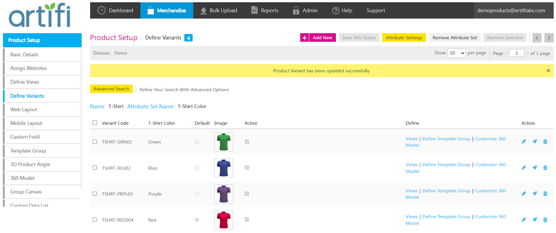Go to 360 Model in sidebar

[42, 178]
